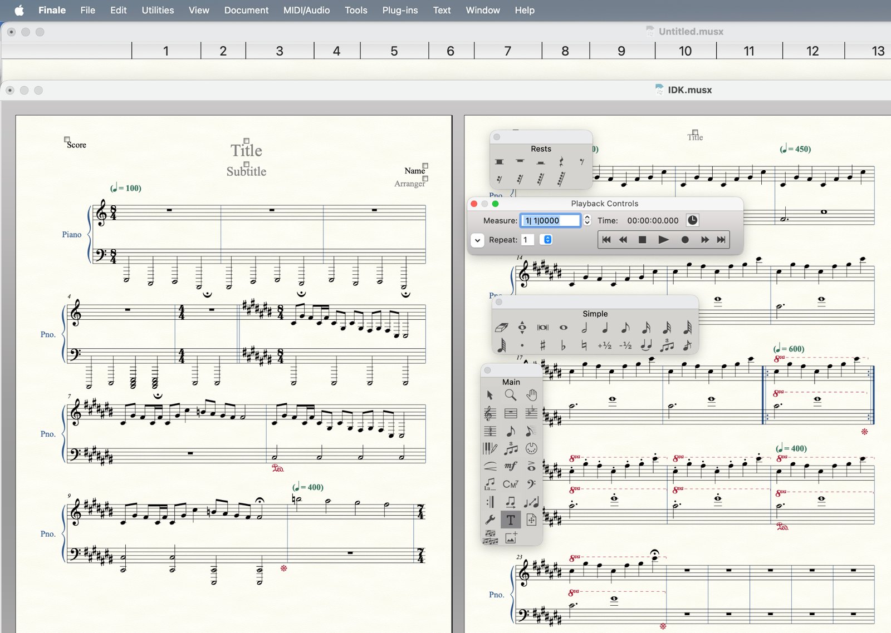Click the Measure input field

point(550,220)
